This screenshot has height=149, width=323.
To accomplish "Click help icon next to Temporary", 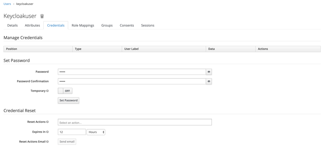I will (47, 91).
